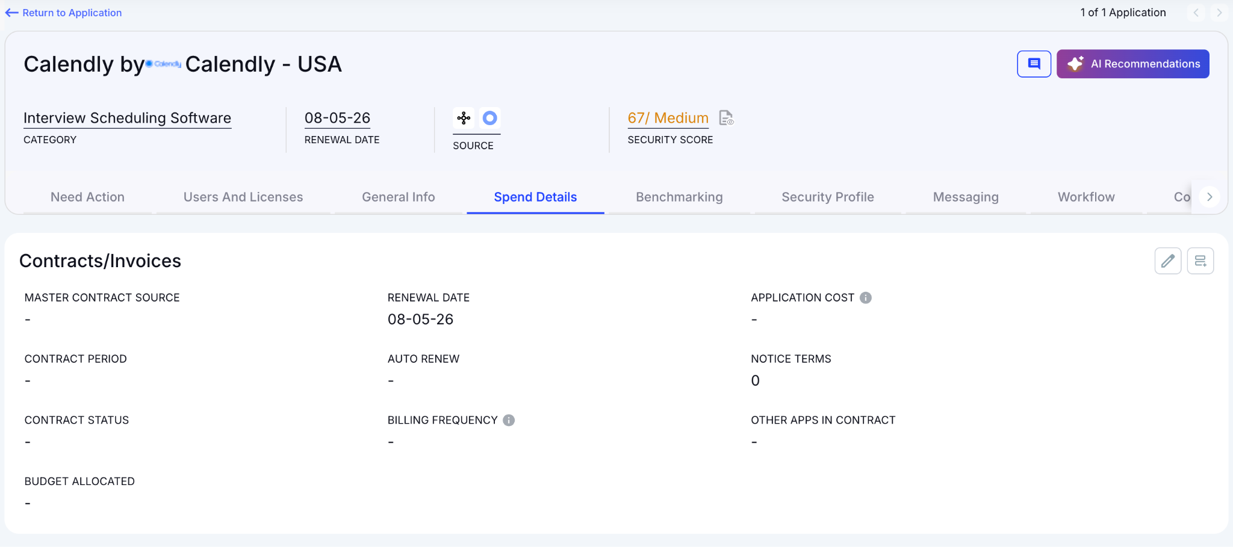Click the 67/ Medium security score
Viewport: 1233px width, 547px height.
[668, 118]
